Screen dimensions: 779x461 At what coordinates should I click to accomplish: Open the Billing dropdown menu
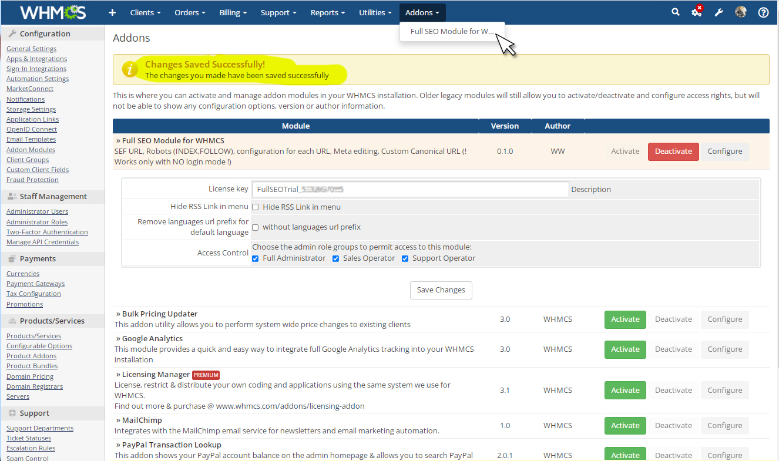233,12
